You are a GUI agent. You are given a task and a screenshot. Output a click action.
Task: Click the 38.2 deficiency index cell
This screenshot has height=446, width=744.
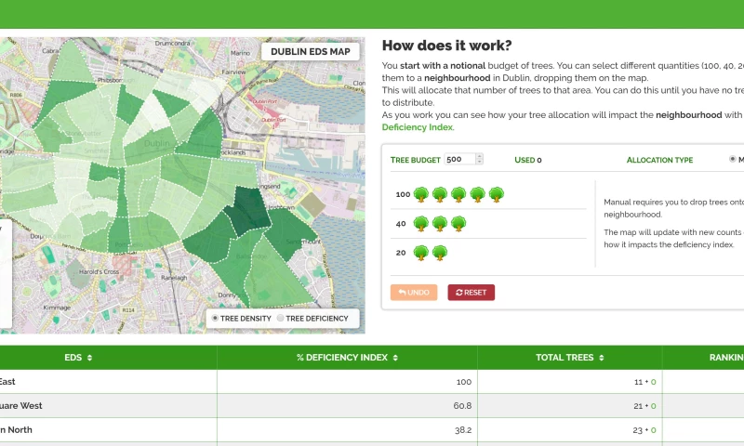347,430
